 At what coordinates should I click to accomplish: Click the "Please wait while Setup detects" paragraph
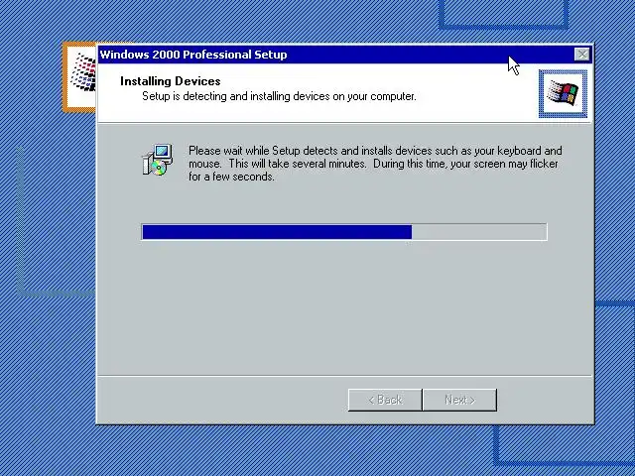click(x=375, y=164)
